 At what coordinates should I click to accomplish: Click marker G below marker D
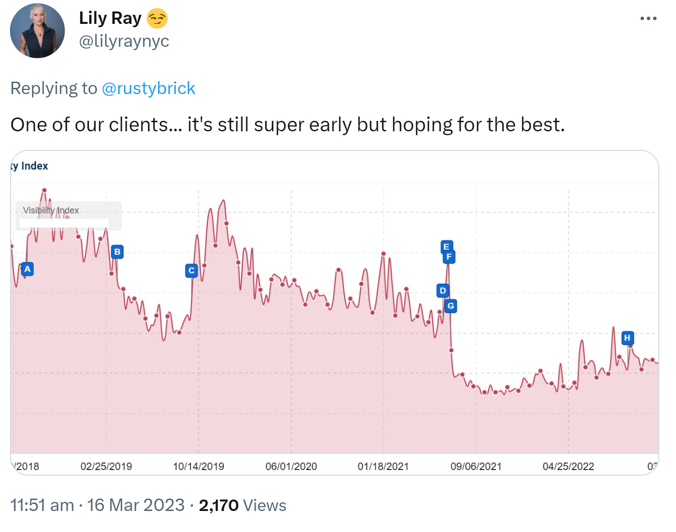(450, 306)
